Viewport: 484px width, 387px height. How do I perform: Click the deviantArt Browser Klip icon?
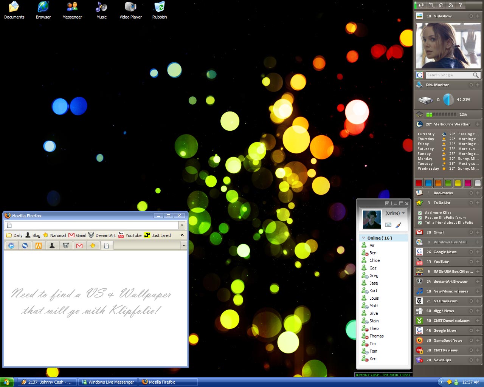pos(419,281)
